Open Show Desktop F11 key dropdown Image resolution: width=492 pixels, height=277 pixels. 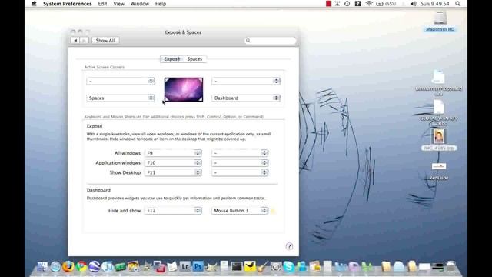pyautogui.click(x=173, y=172)
